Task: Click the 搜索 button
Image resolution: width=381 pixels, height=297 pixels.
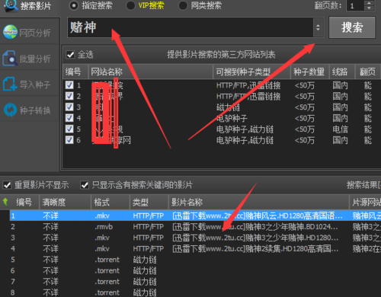Action: tap(352, 27)
